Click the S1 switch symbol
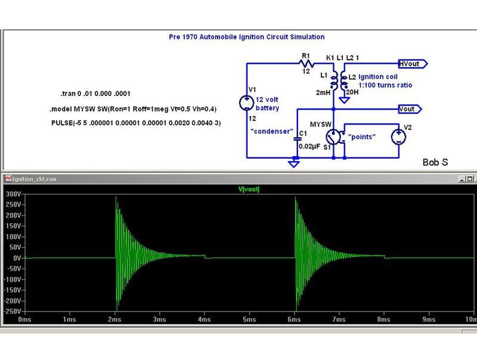 334,137
